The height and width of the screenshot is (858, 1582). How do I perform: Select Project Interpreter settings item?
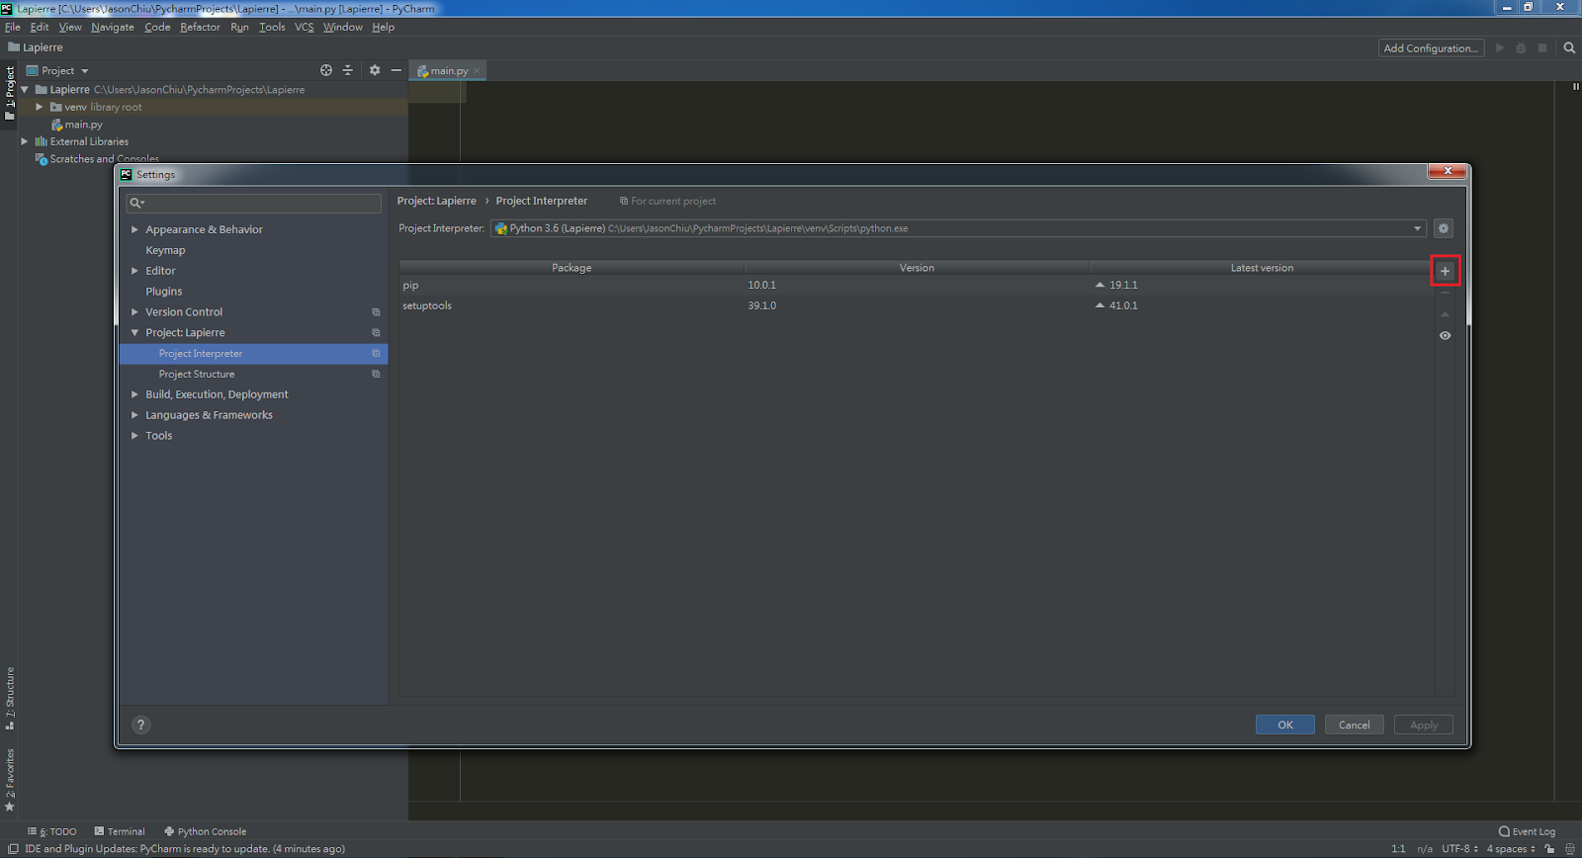pos(254,354)
